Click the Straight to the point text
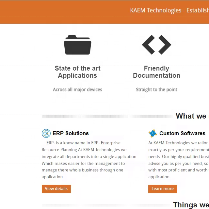The image size is (209, 209). [x=156, y=89]
